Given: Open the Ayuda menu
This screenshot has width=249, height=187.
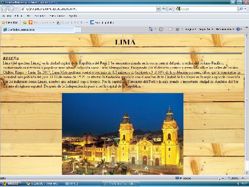Looking at the screenshot, I should click(73, 15).
